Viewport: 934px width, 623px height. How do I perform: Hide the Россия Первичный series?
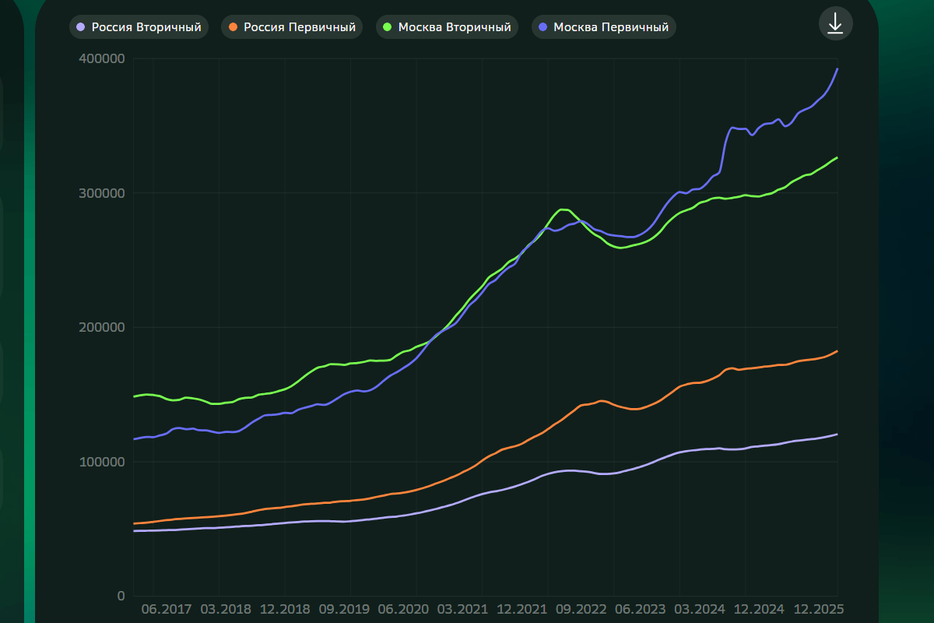tap(292, 27)
